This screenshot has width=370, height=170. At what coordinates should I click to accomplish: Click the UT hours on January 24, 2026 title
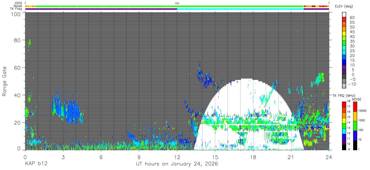pyautogui.click(x=177, y=164)
